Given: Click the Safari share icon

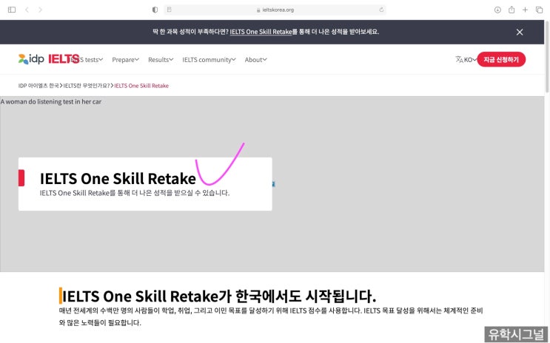Looking at the screenshot, I should (512, 10).
